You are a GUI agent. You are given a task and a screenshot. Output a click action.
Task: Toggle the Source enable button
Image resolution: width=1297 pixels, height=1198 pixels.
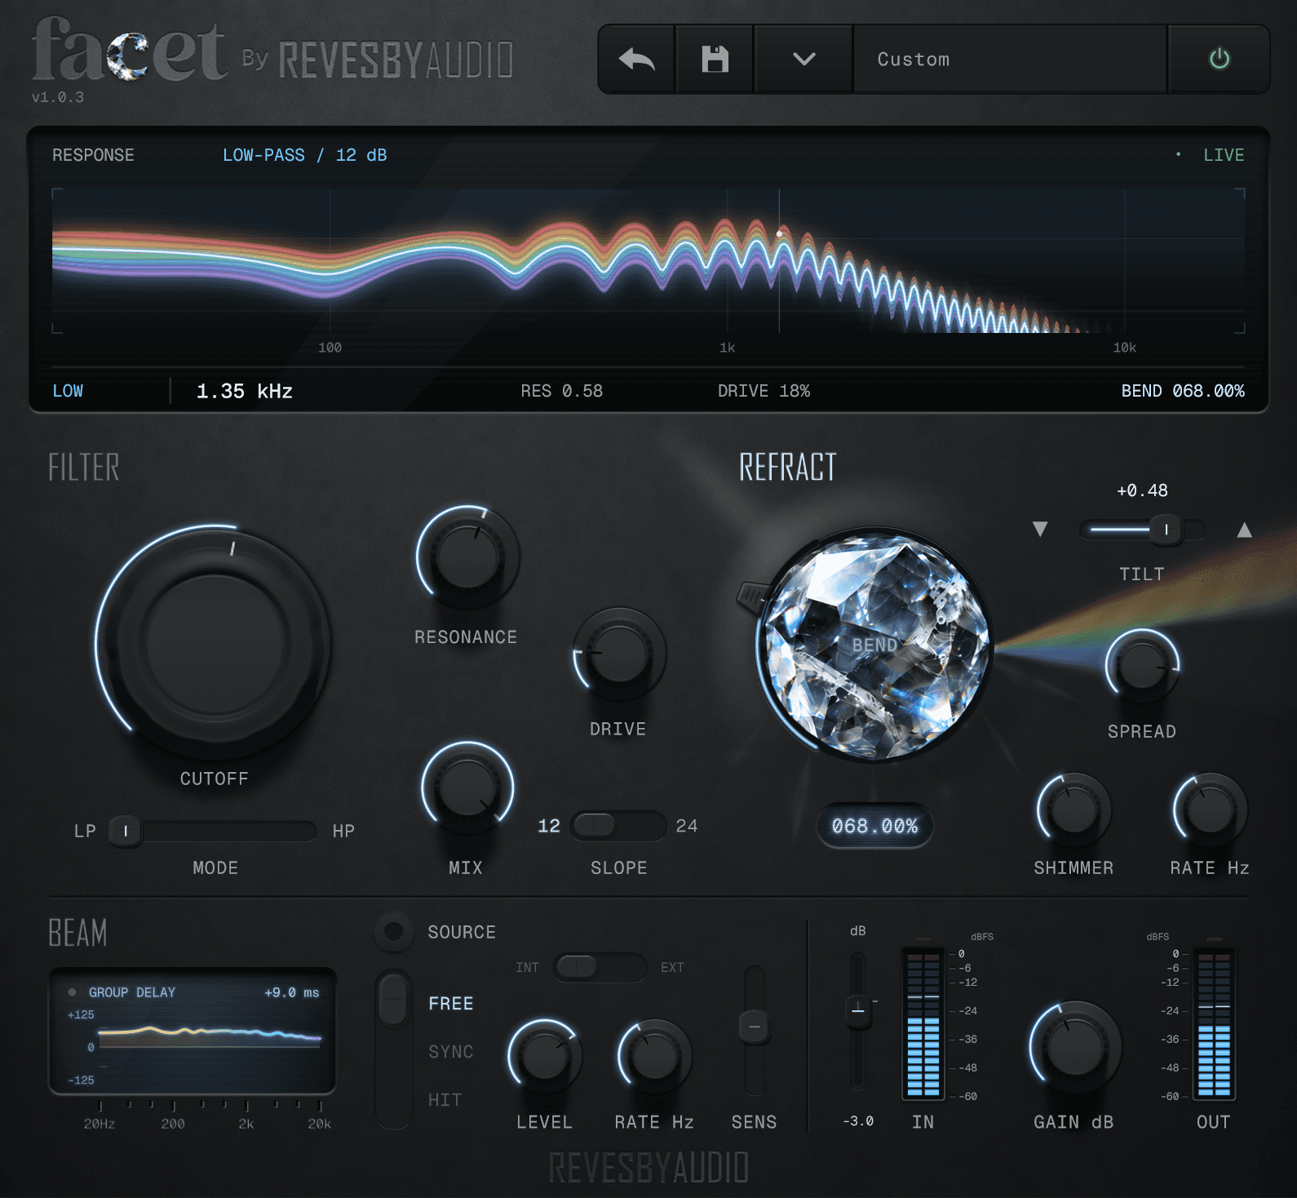coord(394,931)
